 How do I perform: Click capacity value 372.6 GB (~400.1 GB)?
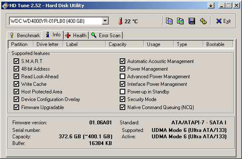coord(85,137)
